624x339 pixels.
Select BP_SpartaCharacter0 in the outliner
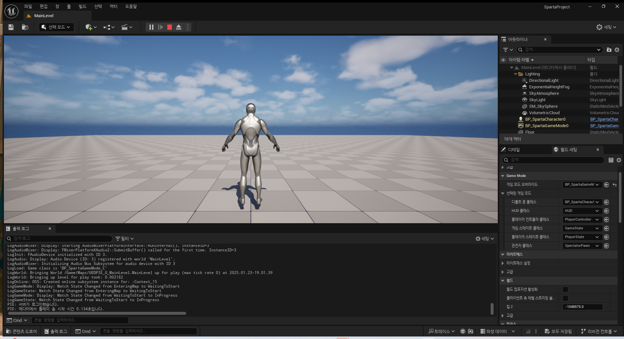(x=545, y=119)
